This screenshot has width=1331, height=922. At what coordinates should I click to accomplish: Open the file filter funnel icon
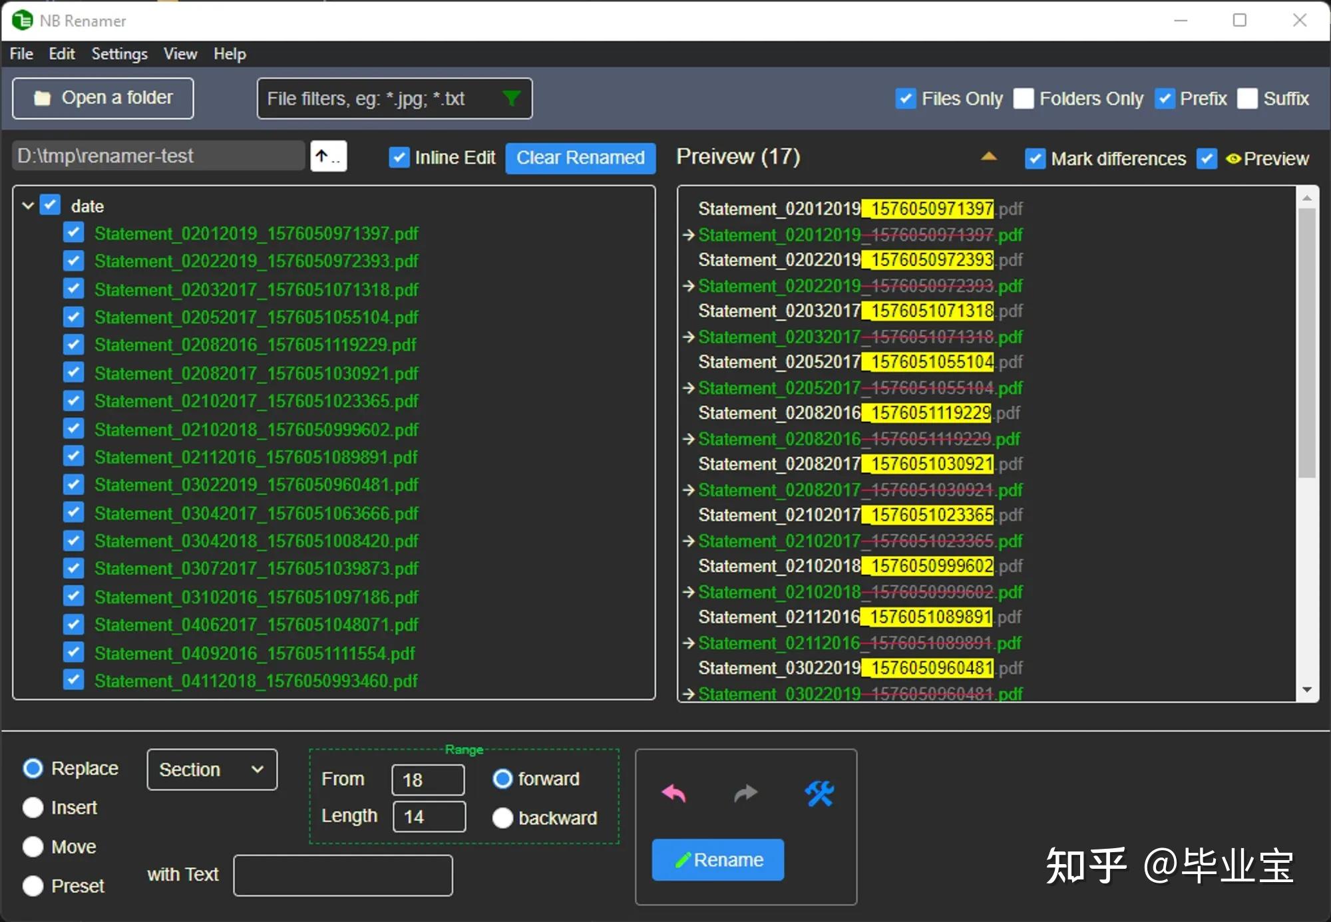point(511,98)
